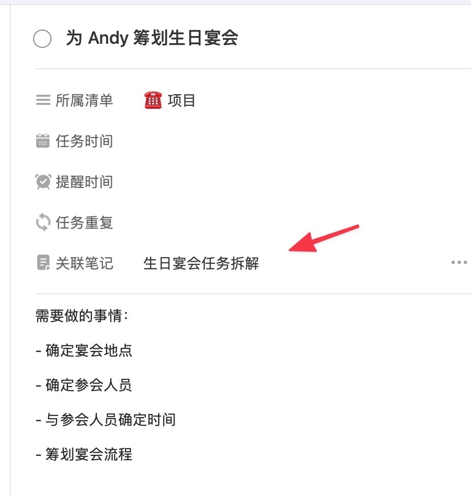Click the note line 筹划宴会流程
Viewport: 471px width, 496px height.
coord(84,454)
